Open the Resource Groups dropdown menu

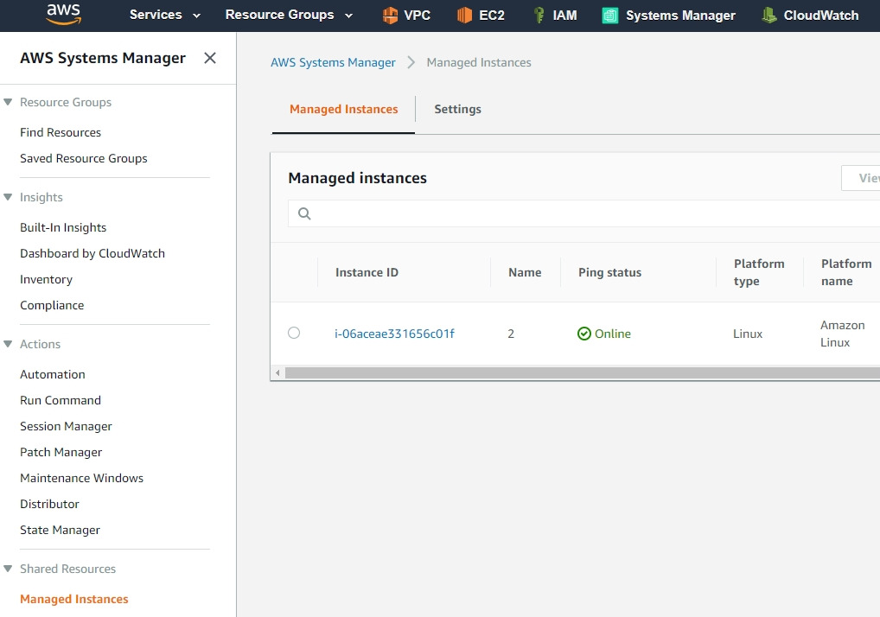(289, 16)
